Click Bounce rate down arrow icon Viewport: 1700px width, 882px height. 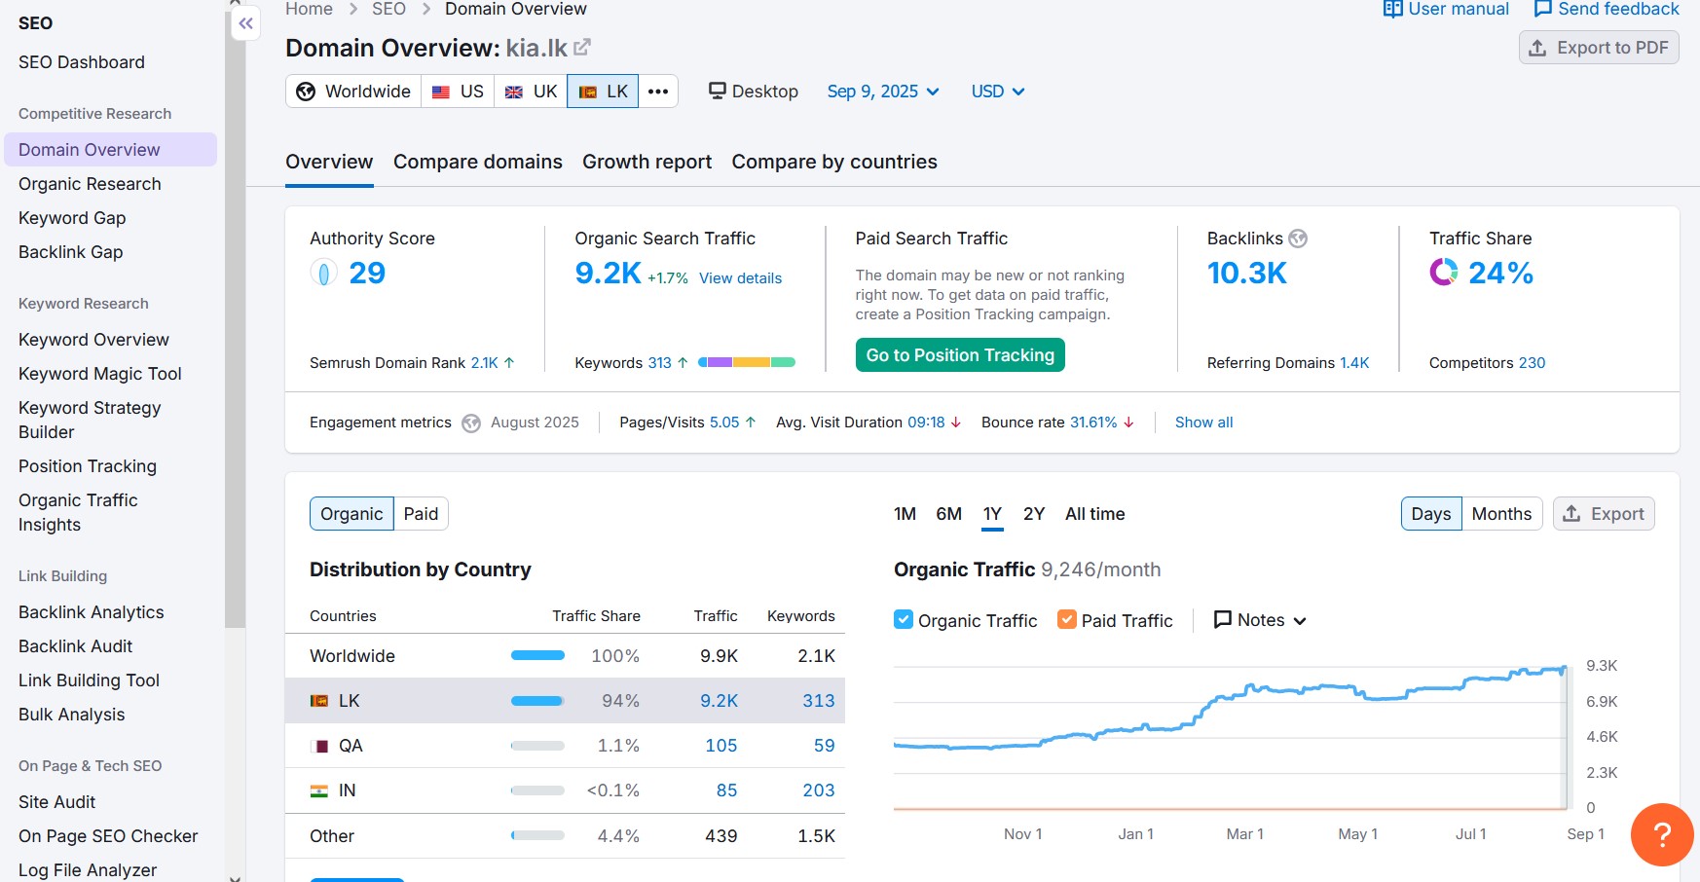pyautogui.click(x=1128, y=423)
